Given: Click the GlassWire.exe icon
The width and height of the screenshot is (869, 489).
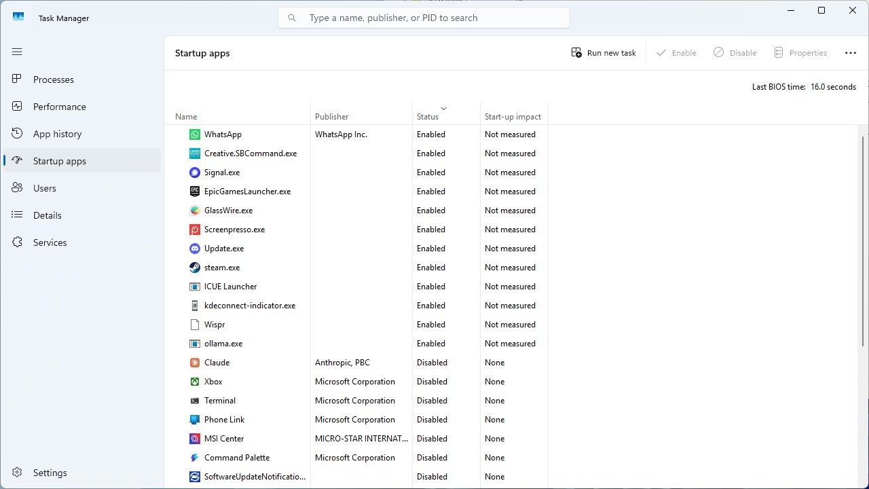Looking at the screenshot, I should pos(195,211).
